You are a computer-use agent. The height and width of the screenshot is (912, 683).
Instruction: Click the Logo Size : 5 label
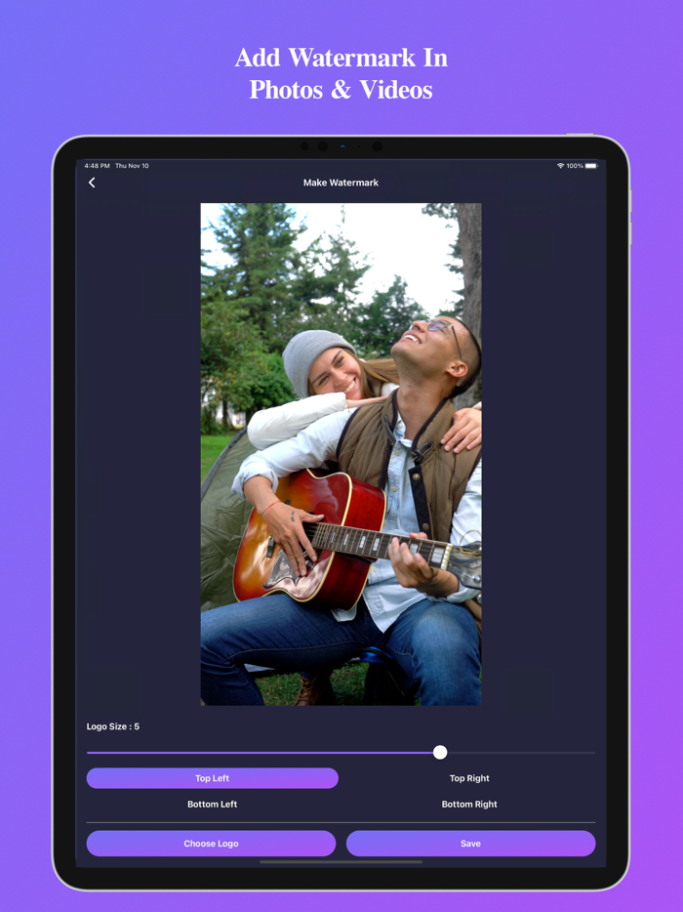pyautogui.click(x=113, y=726)
